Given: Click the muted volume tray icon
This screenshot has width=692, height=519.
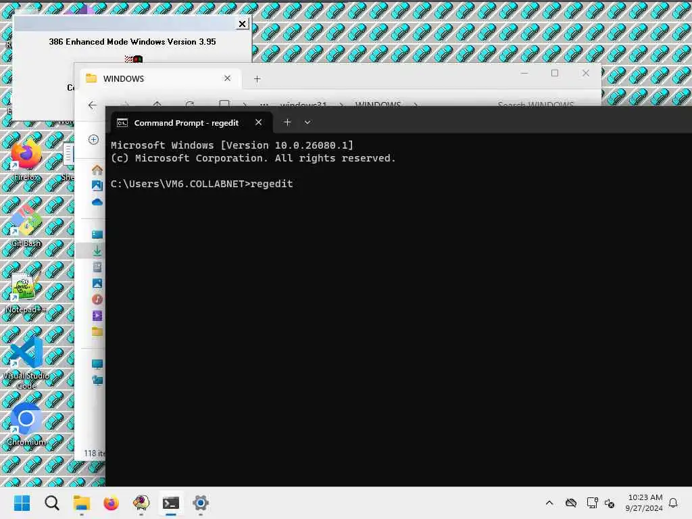Looking at the screenshot, I should pos(610,503).
